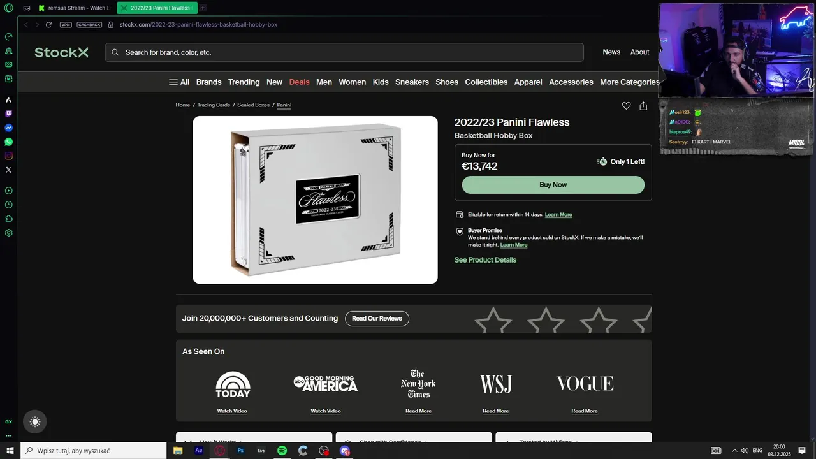816x459 pixels.
Task: Expand More Categories in navigation
Action: (630, 82)
